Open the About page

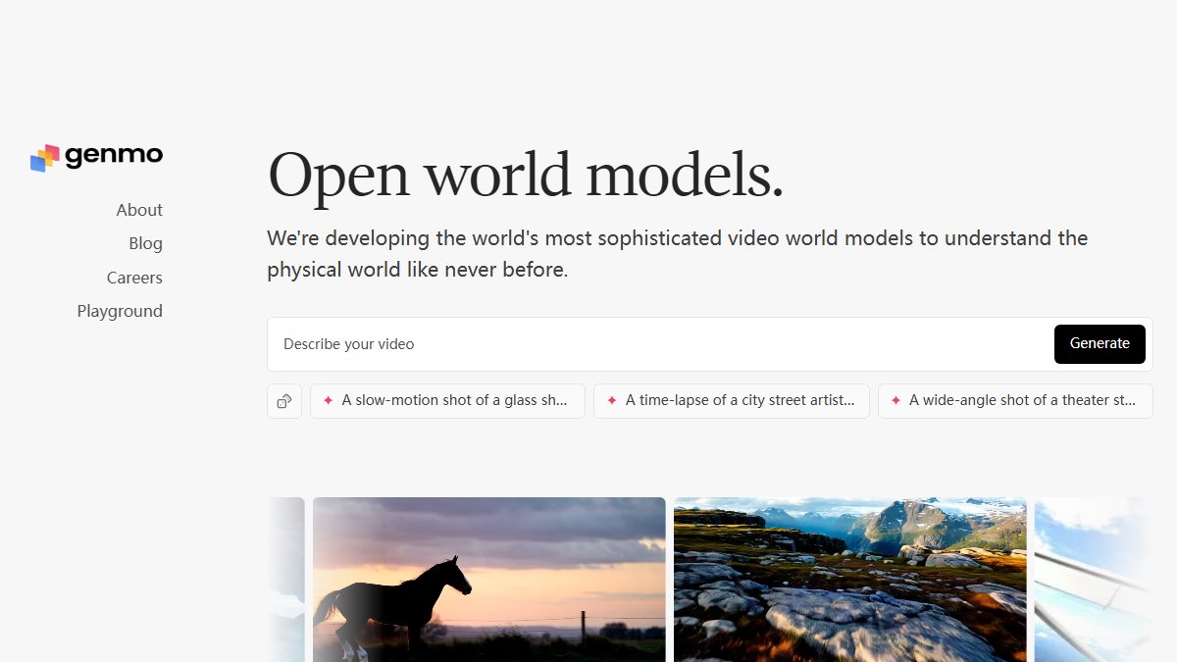pyautogui.click(x=139, y=210)
